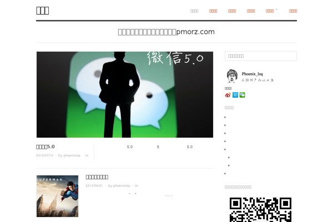
Task: Click the headline containing pmorz.com
Action: pos(167,32)
